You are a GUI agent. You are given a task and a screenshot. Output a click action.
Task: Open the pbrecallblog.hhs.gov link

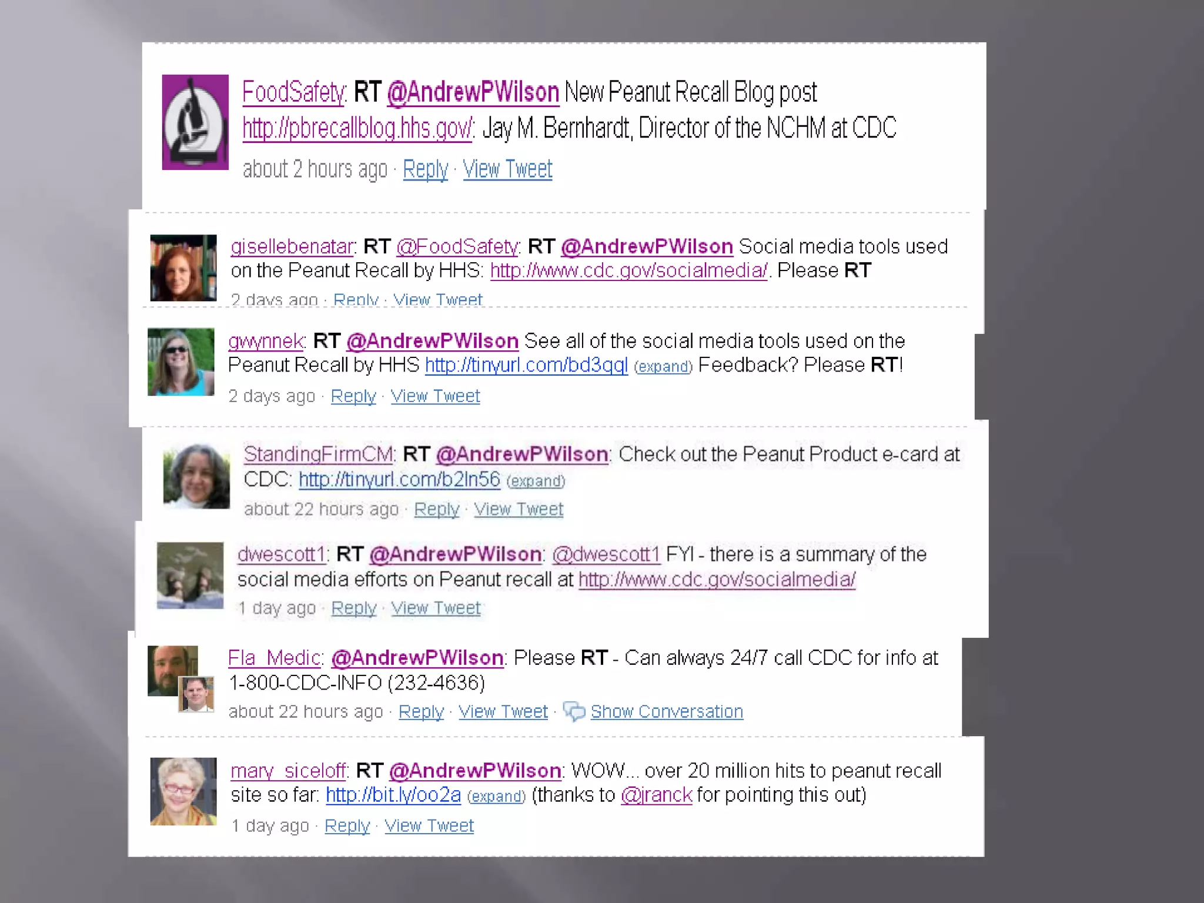point(357,128)
